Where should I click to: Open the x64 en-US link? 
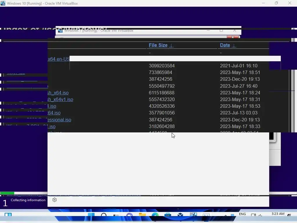click(59, 59)
